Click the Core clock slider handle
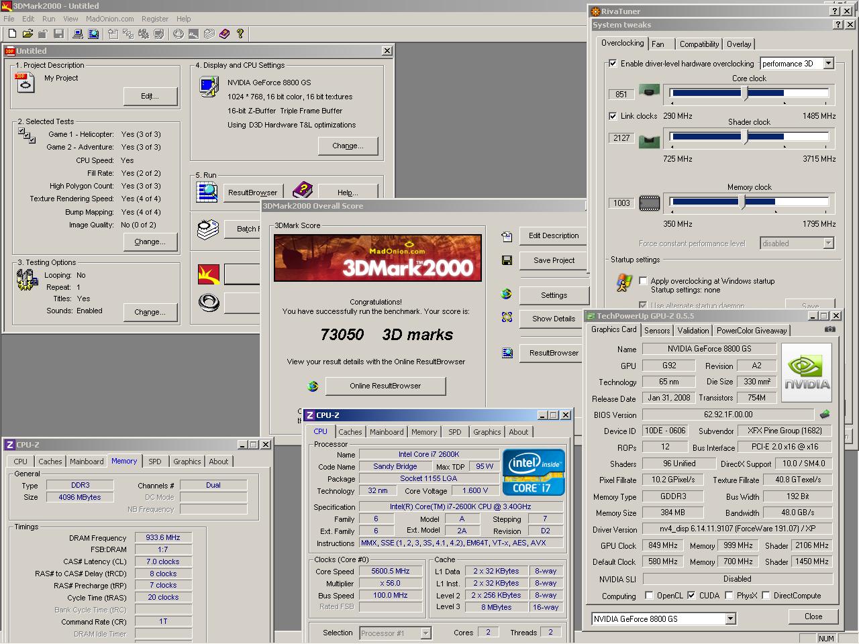Viewport: 859px width, 644px height. tap(746, 93)
